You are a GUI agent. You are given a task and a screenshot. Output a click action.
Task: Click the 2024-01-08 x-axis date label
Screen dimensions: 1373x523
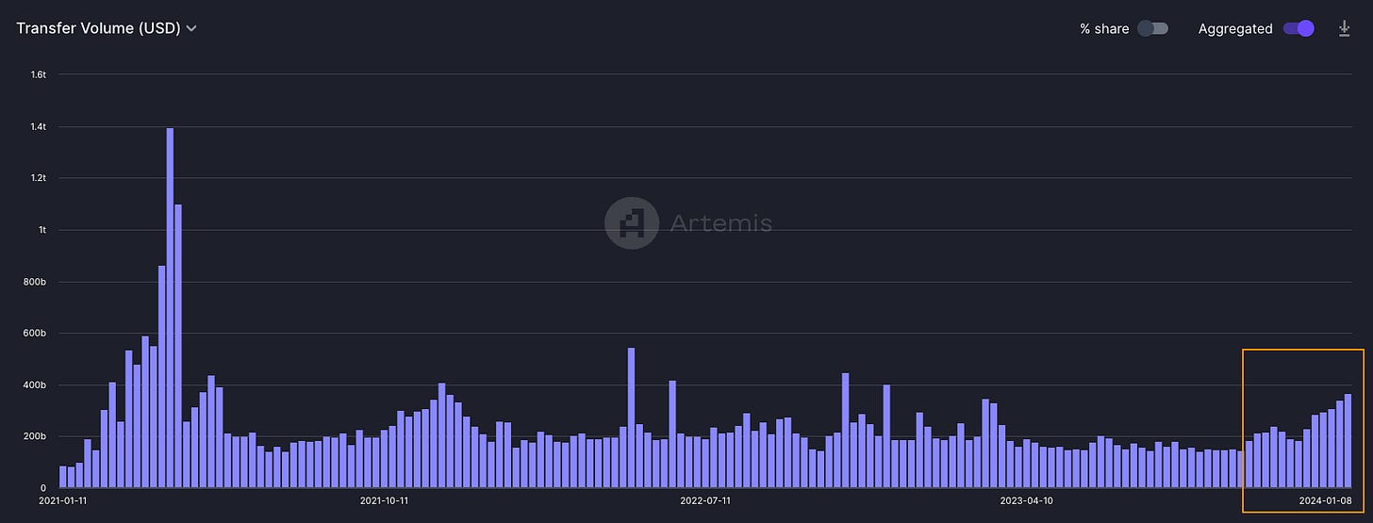click(1323, 500)
